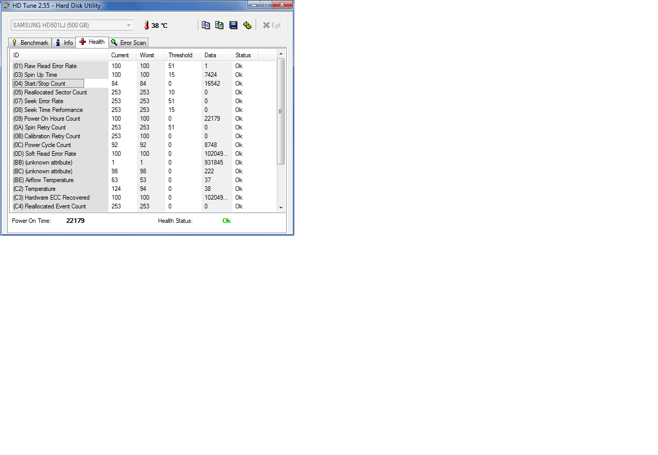Select the (0B) Calibration Retry Count row
This screenshot has width=658, height=455.
click(x=144, y=136)
